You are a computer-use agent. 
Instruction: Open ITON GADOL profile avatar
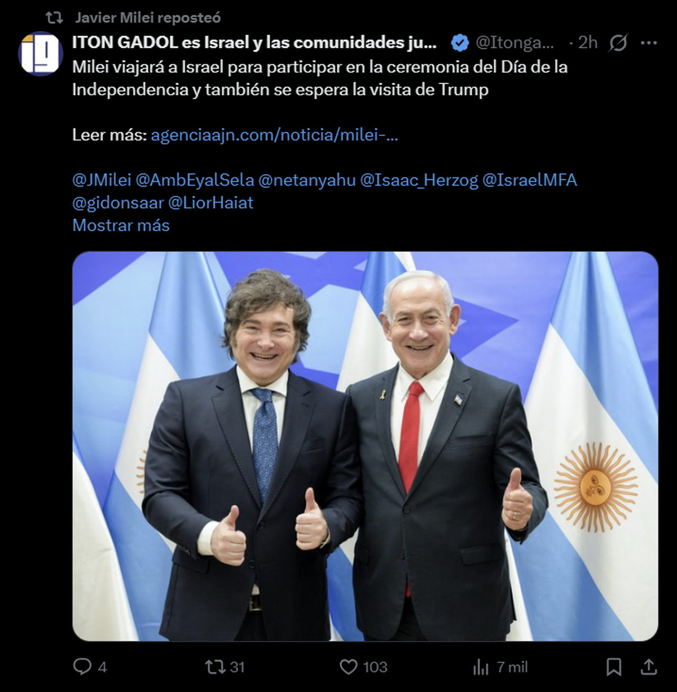coord(41,54)
